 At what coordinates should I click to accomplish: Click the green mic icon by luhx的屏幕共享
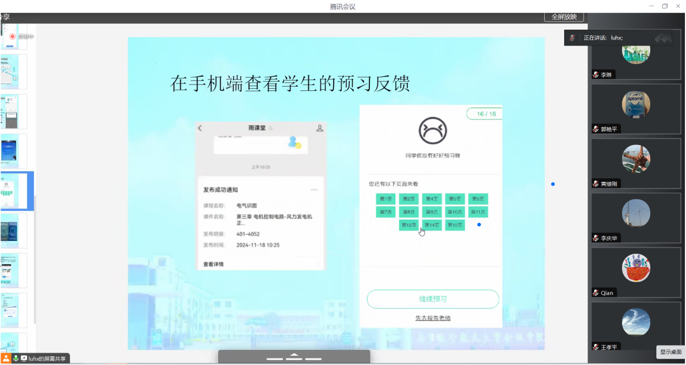(16, 359)
